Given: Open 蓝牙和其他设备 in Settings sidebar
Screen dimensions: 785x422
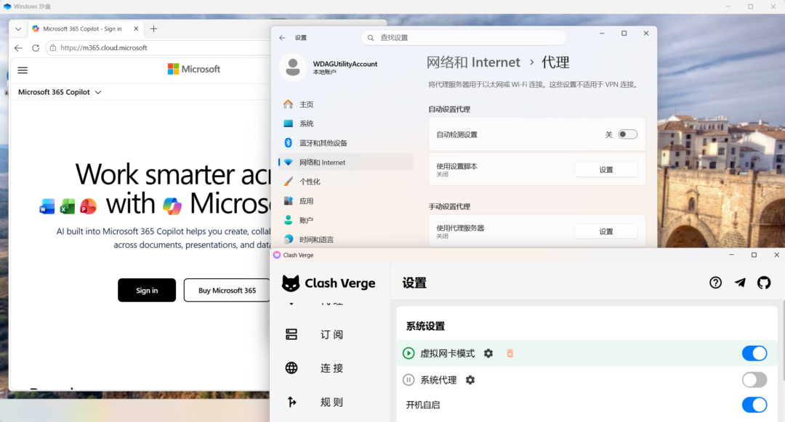Looking at the screenshot, I should click(345, 143).
